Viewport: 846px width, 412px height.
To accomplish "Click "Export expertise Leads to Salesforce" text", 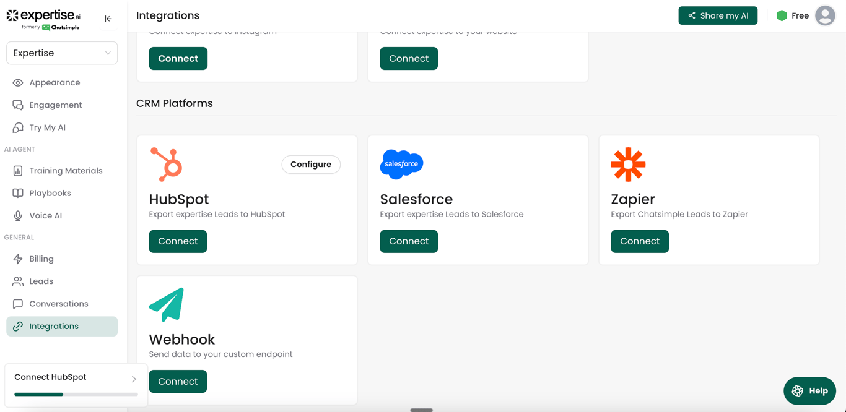I will (451, 215).
